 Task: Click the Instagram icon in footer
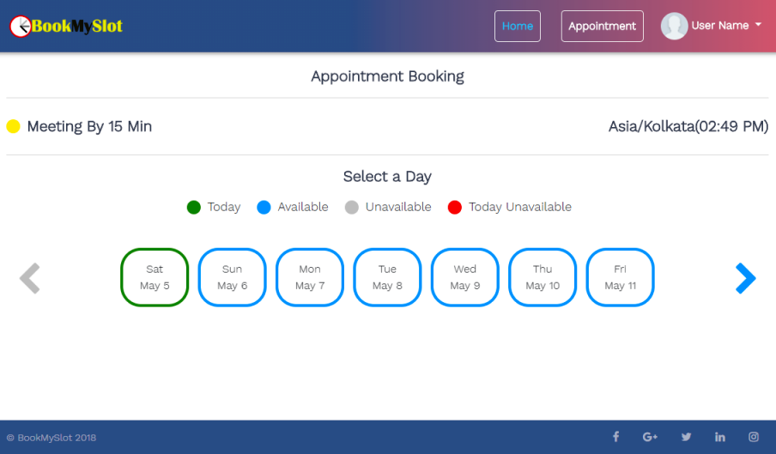(754, 437)
